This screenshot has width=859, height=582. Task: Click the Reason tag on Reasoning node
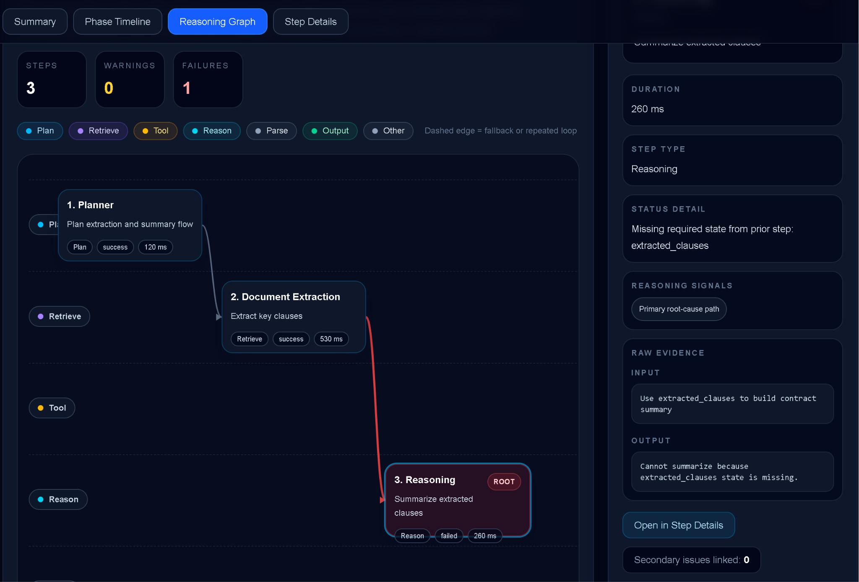tap(412, 536)
